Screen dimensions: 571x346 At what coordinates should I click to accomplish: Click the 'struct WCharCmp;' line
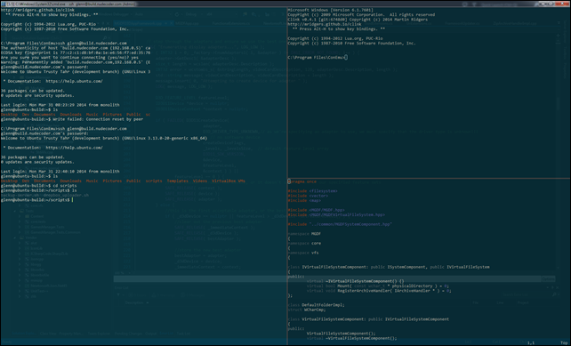pyautogui.click(x=306, y=310)
